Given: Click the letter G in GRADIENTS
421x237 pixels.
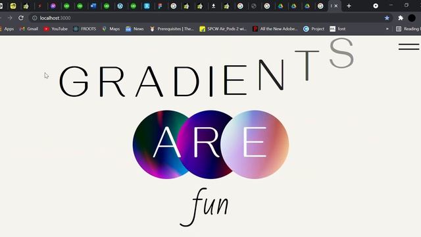Looking at the screenshot, I should (74, 81).
